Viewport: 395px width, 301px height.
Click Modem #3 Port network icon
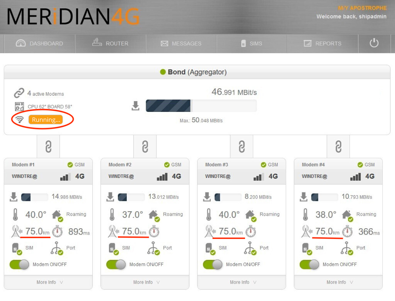250,248
